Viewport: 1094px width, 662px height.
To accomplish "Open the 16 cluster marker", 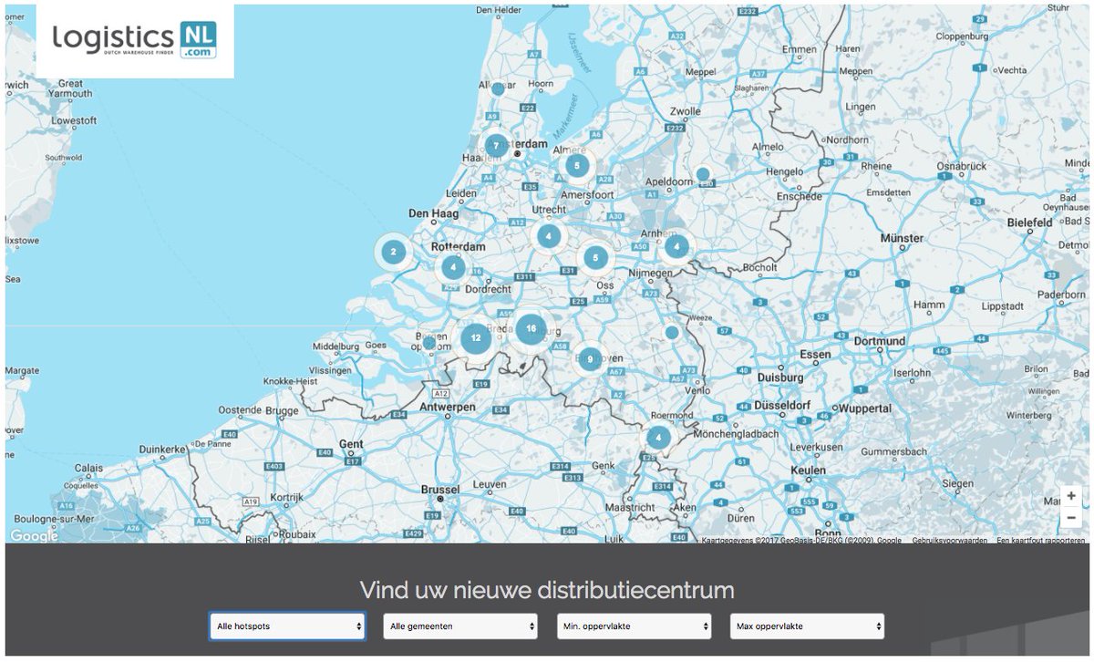I will 531,328.
